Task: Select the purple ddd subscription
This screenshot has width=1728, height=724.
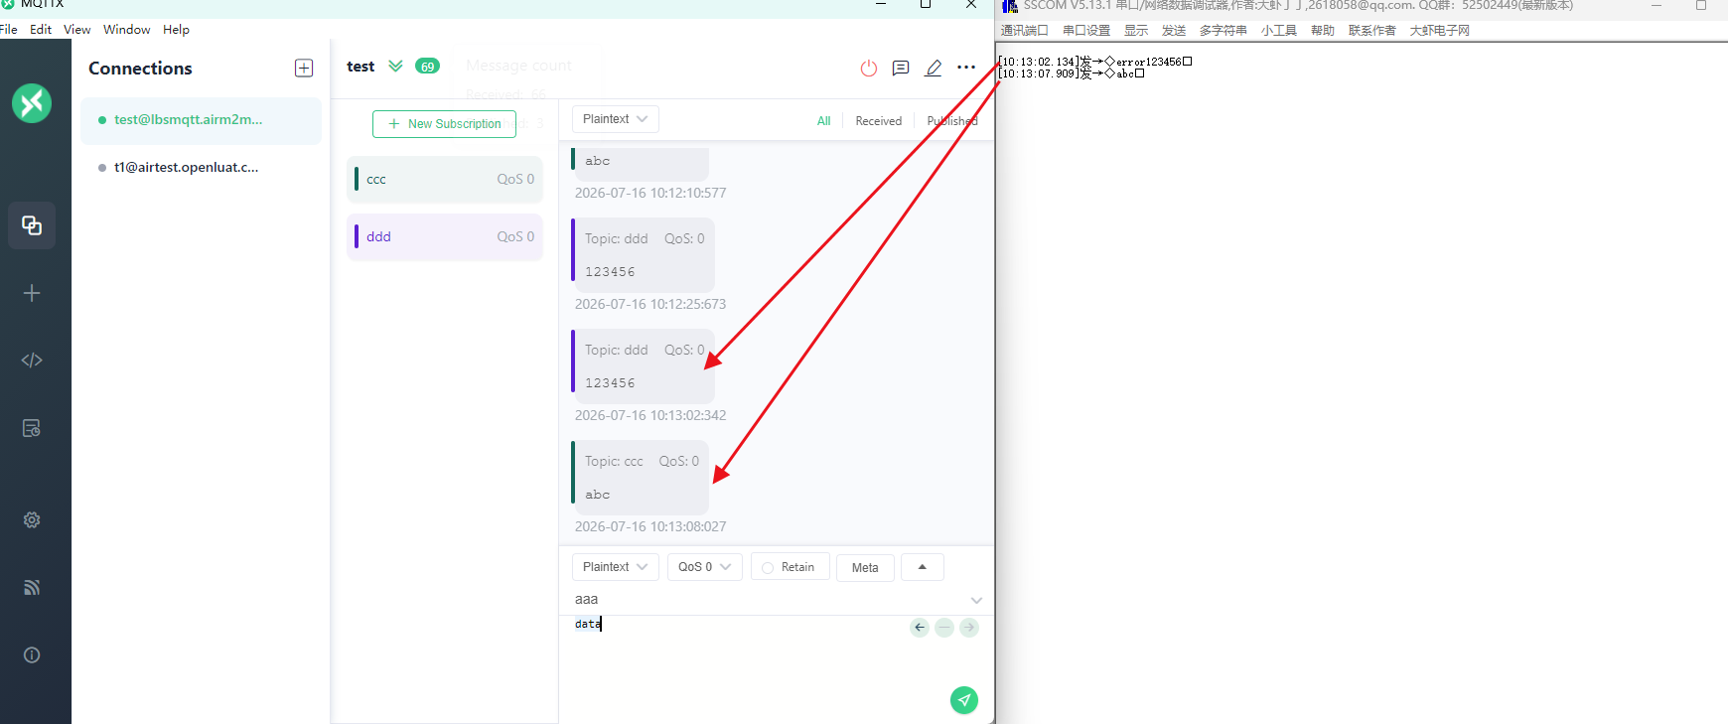Action: coord(445,236)
